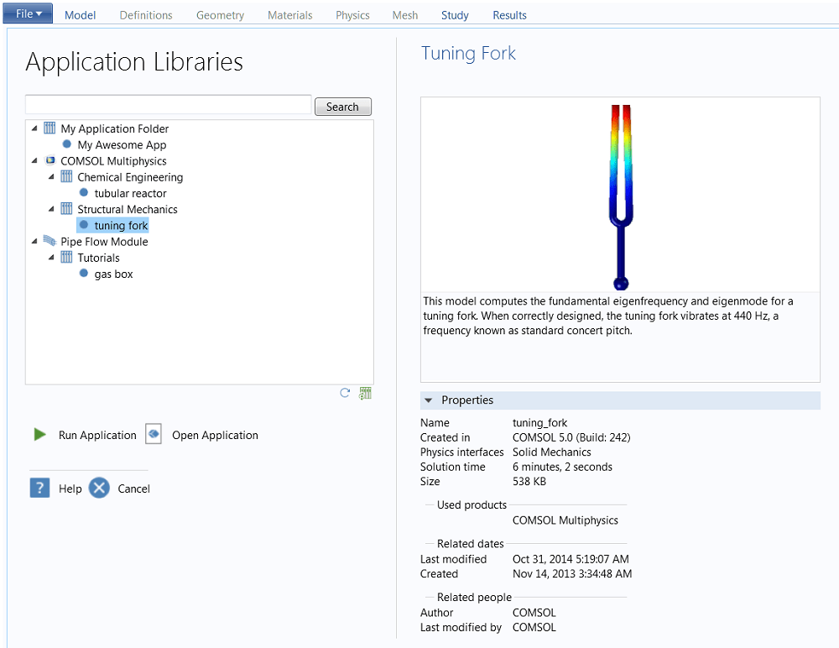This screenshot has width=839, height=648.
Task: Select the tuning fork model entry
Action: pos(121,226)
